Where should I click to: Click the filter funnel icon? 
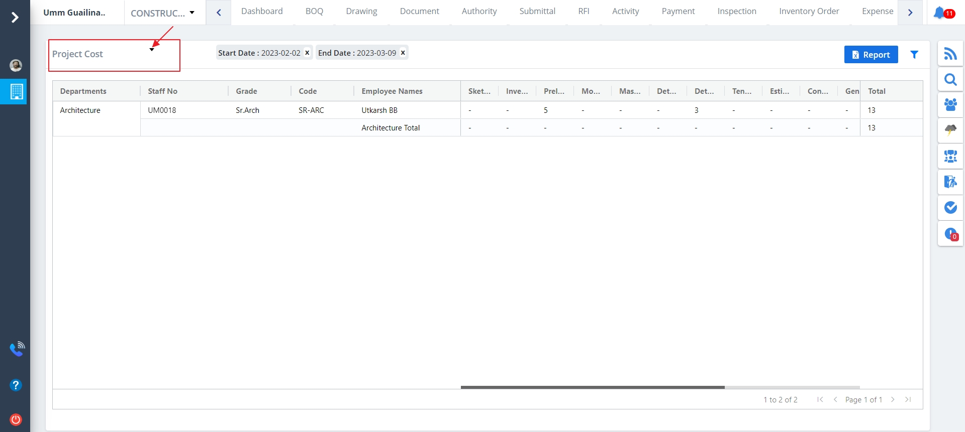pos(914,55)
